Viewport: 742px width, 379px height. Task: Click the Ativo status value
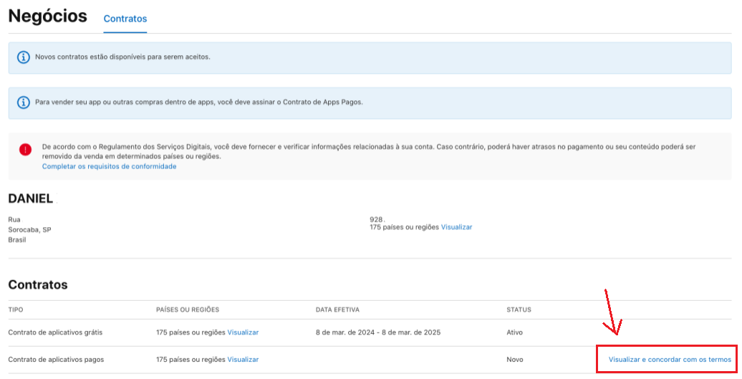pos(515,332)
